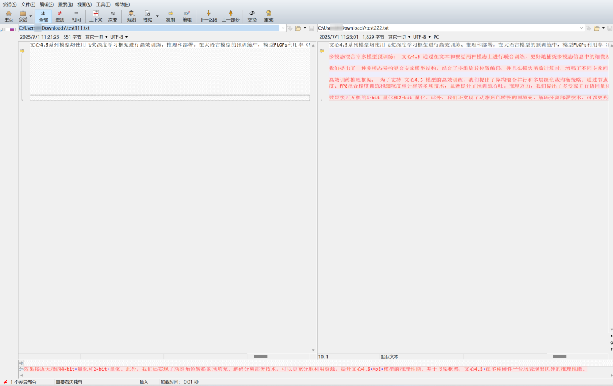This screenshot has width=613, height=386.
Task: Open the 工具(T) menu
Action: click(103, 5)
